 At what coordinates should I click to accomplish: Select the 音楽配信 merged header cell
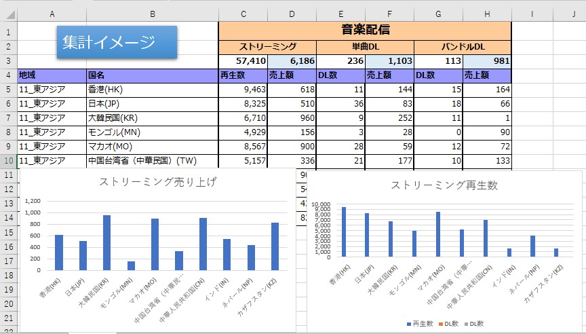[x=364, y=30]
